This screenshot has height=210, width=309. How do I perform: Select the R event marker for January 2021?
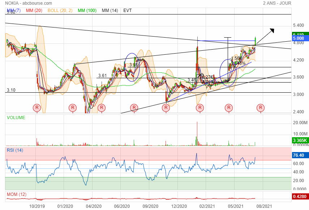pyautogui.click(x=200, y=108)
